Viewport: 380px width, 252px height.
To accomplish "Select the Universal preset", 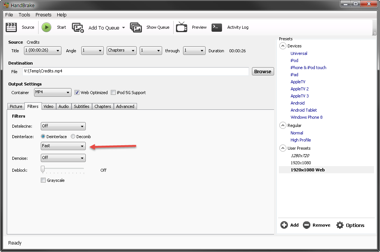I will pyautogui.click(x=299, y=53).
